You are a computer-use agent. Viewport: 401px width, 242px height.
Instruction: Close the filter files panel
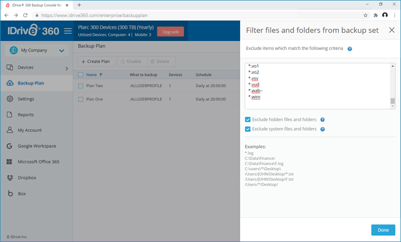391,30
